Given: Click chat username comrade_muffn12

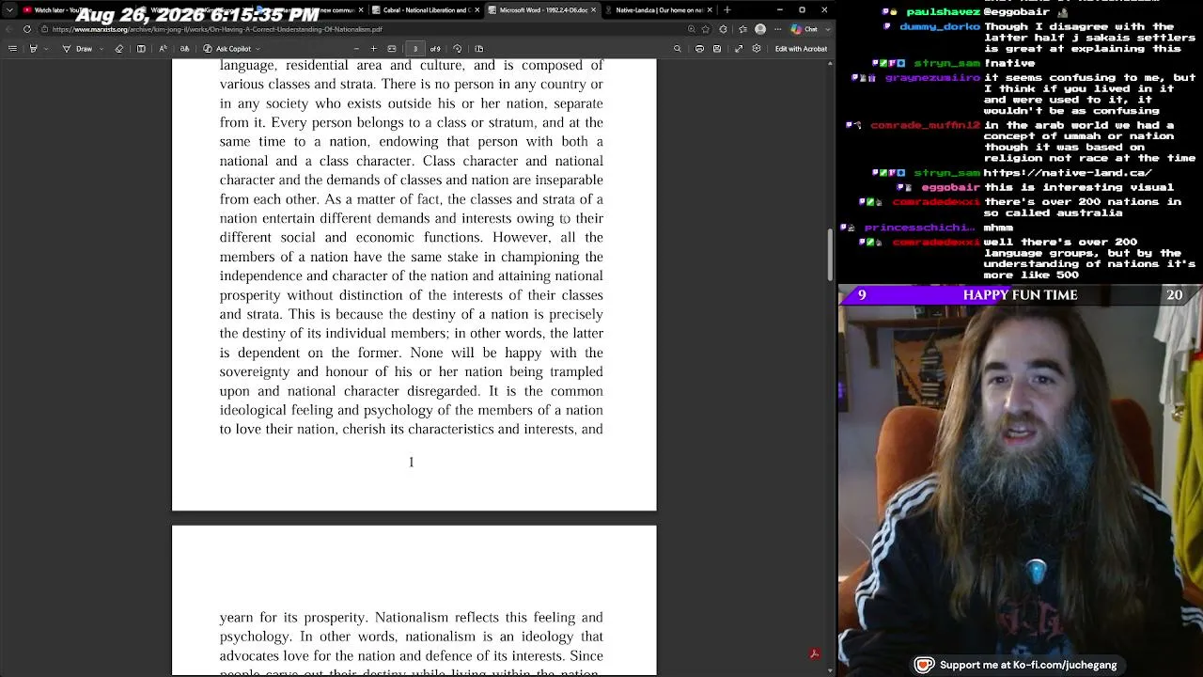Looking at the screenshot, I should [925, 125].
